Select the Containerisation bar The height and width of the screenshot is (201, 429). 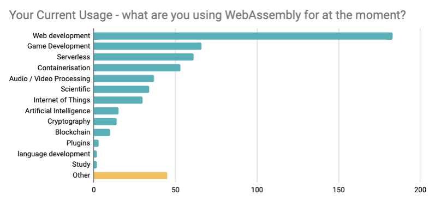click(x=137, y=68)
